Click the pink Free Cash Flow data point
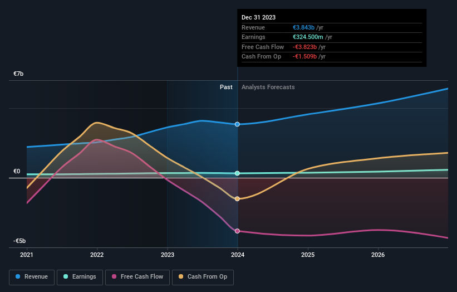The width and height of the screenshot is (457, 292). pyautogui.click(x=237, y=231)
